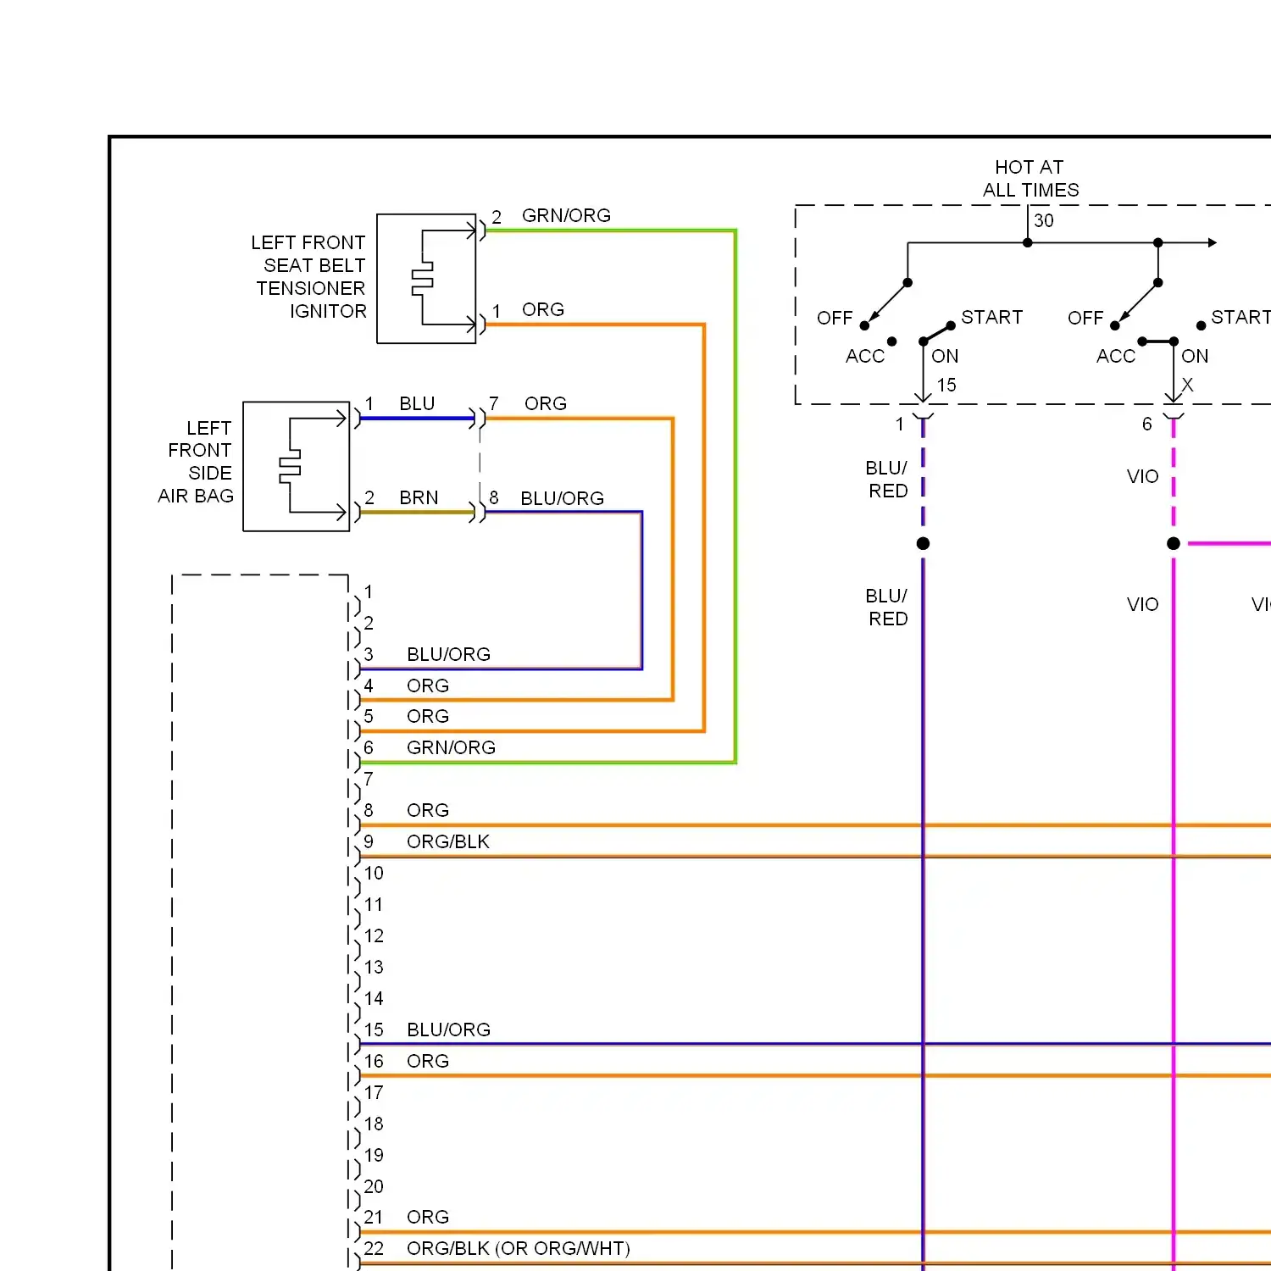Screen dimensions: 1271x1271
Task: Click the LEFT FRONT SEAT BELT TENSIONER IGNITOR label
Action: [x=309, y=277]
